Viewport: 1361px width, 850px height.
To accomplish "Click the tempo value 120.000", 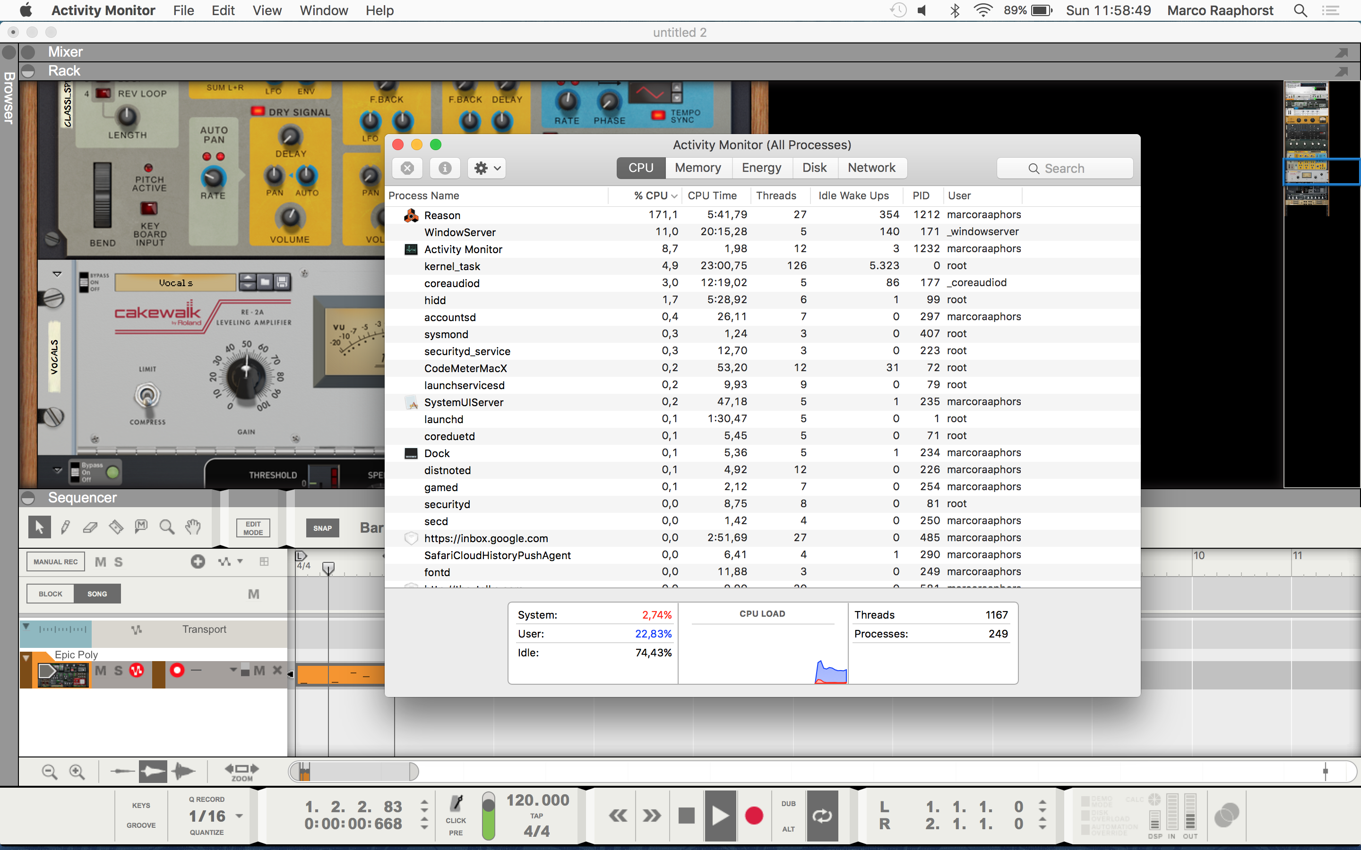I will (538, 800).
